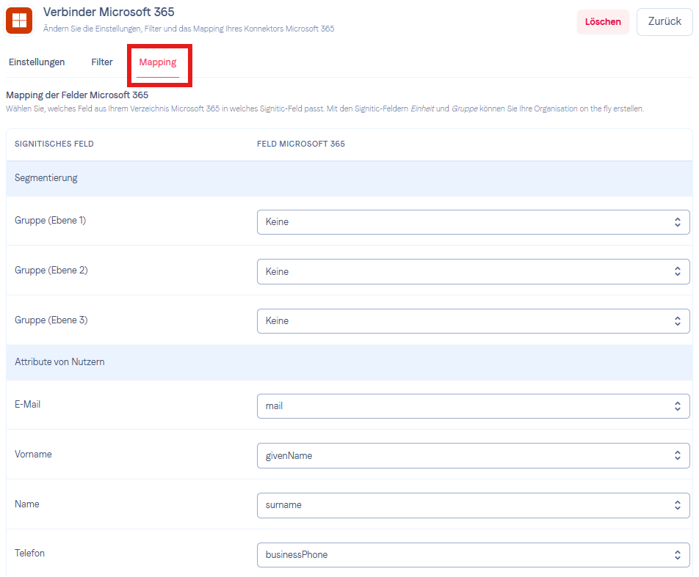
Task: Click the Vorname row label
Action: point(33,454)
